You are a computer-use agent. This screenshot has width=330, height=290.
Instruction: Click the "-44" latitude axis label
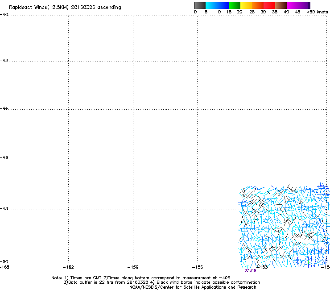[4, 108]
